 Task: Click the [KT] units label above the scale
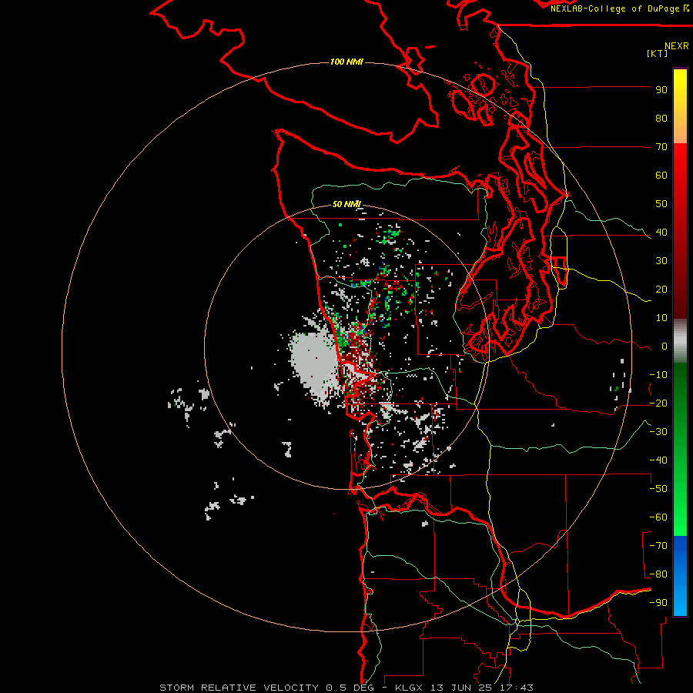tap(657, 53)
